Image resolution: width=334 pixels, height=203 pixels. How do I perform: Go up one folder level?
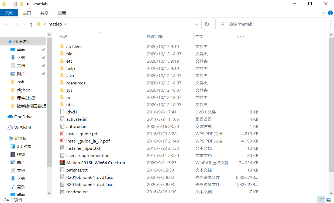pos(31,24)
